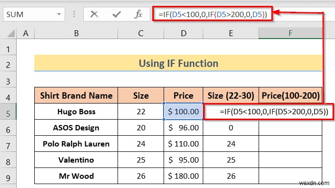Viewport: 335px width, 188px height.
Task: Select the 'Size' header cell
Action: pyautogui.click(x=141, y=96)
